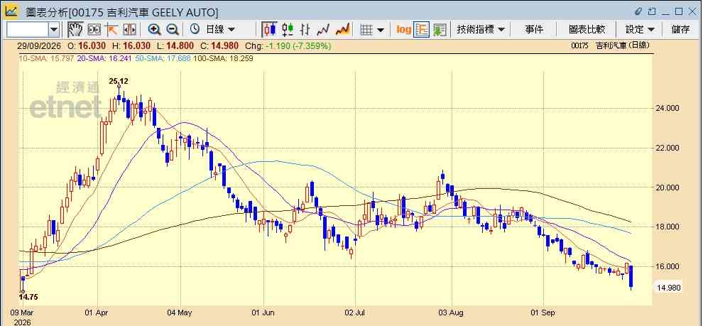Toggle the legend display icon
703x326 pixels.
421,30
